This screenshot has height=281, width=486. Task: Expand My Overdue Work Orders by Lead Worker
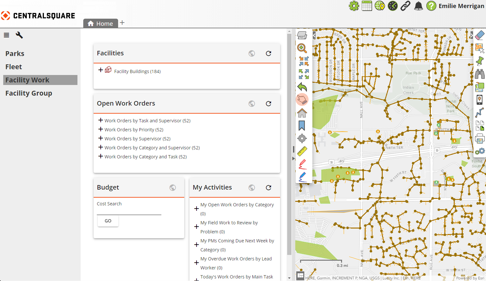(x=197, y=263)
